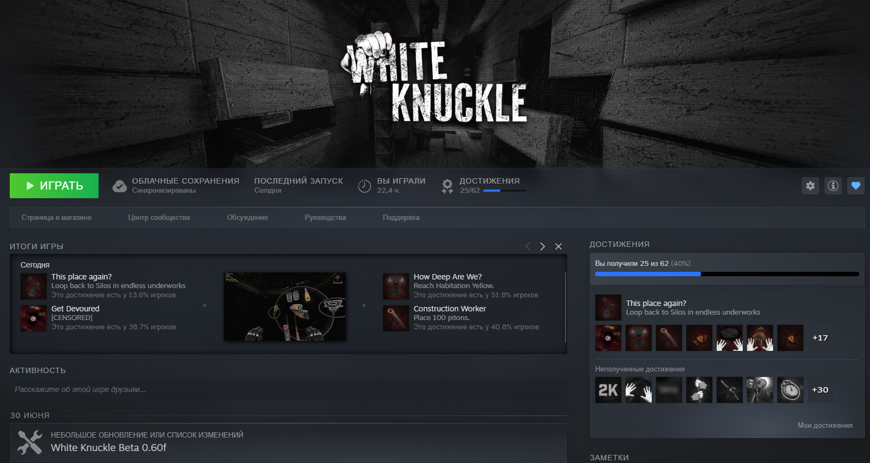The width and height of the screenshot is (870, 463).
Task: Open the Страница в магазине tab
Action: 56,218
